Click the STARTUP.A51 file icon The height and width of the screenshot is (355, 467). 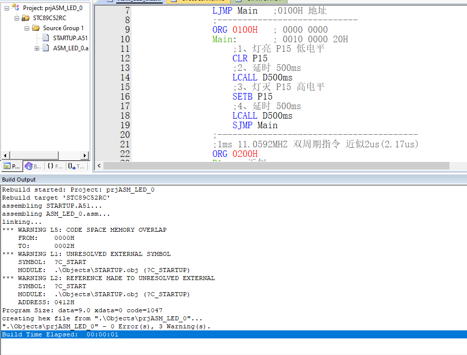[46, 38]
